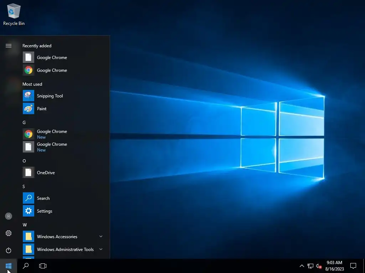The height and width of the screenshot is (273, 365).
Task: Expand the Windows Administrative Tools folder
Action: point(62,249)
